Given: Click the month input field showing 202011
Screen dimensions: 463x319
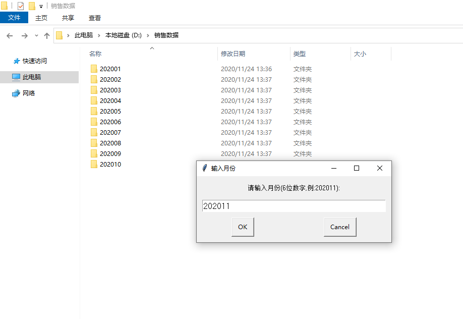Looking at the screenshot, I should tap(294, 205).
